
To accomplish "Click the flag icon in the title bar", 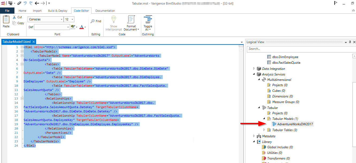I will point(335,3).
